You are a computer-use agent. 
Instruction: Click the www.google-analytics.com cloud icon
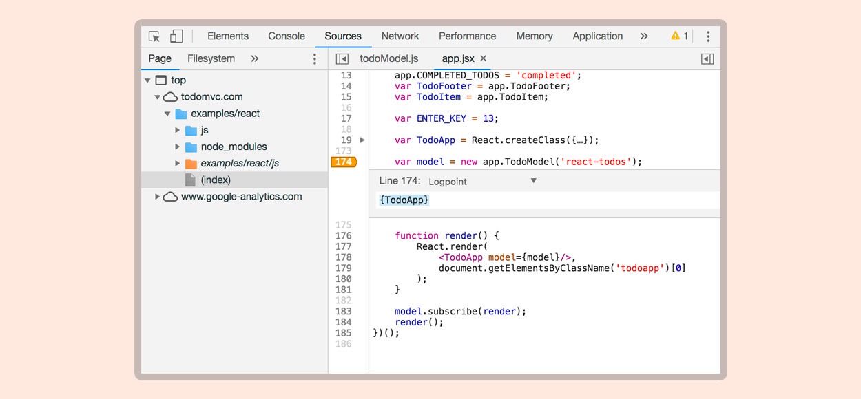click(170, 197)
